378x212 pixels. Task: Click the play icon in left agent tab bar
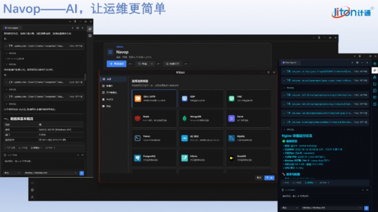73,28
